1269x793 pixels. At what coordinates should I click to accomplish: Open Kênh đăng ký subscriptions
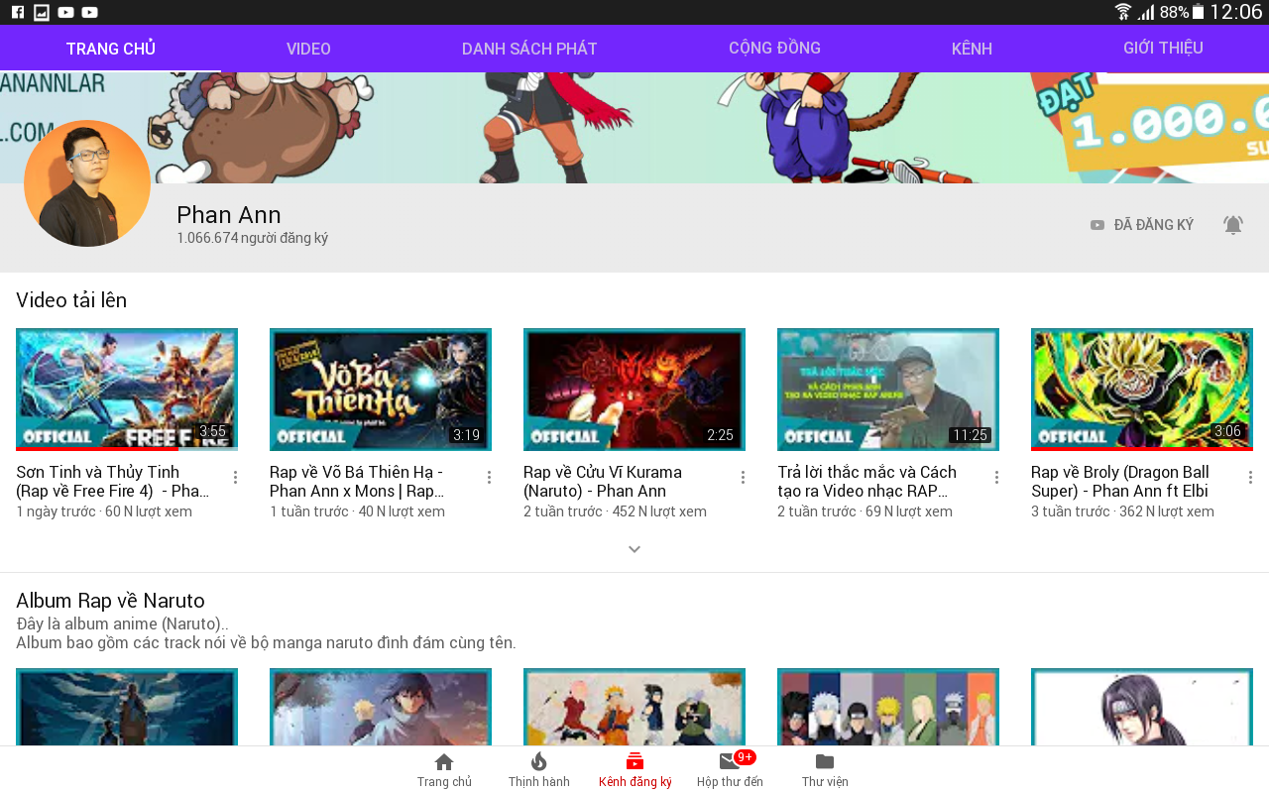(x=635, y=770)
